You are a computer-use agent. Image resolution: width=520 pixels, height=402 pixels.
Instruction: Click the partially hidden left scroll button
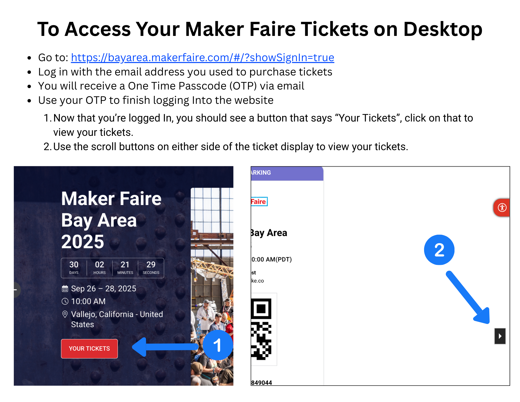17,290
